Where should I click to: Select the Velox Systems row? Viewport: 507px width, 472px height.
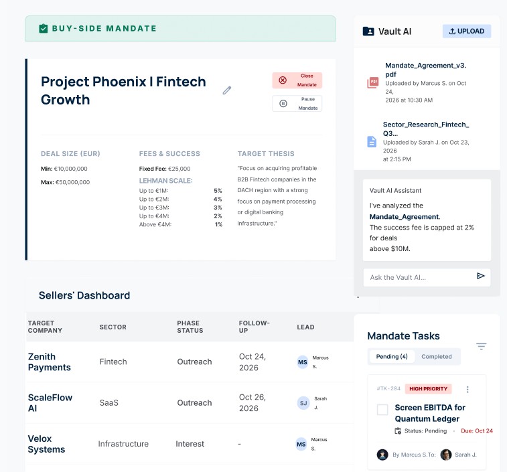[190, 444]
